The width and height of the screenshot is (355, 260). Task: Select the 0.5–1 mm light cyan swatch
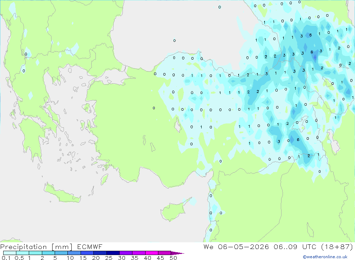pos(23,253)
